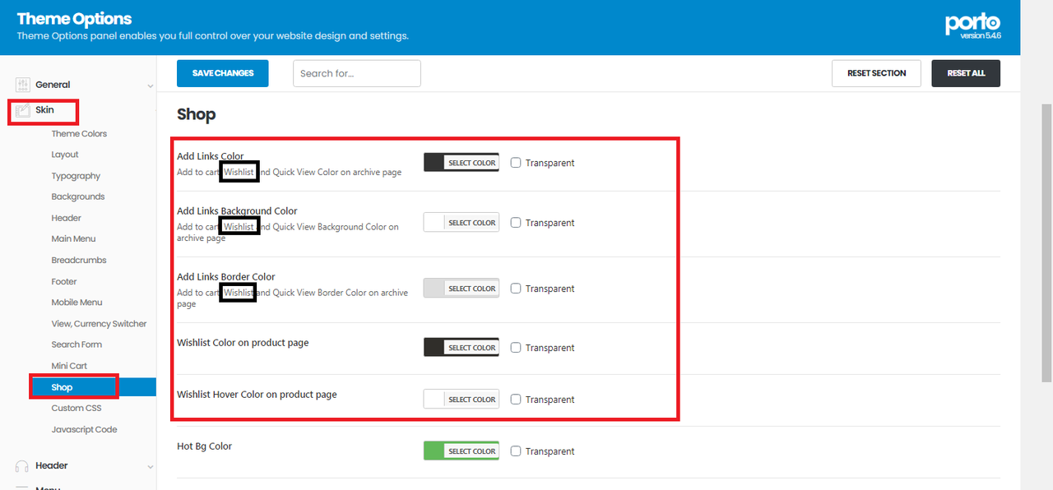Toggle Transparent checkbox for Add Links Background Color
The height and width of the screenshot is (490, 1053).
516,223
